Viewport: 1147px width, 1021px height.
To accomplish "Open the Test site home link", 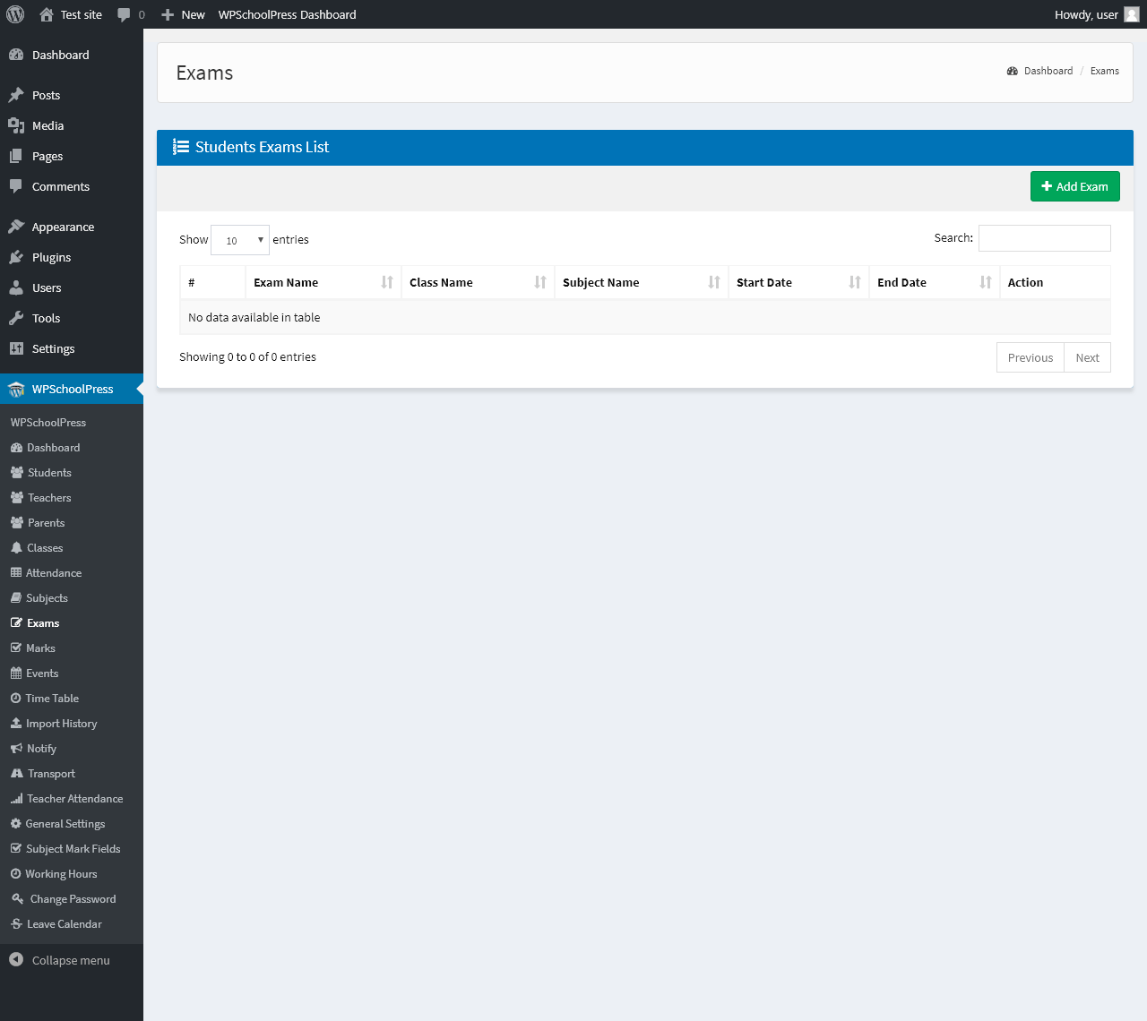I will 71,14.
